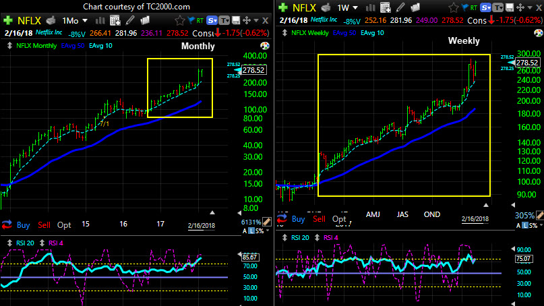Click the blue flag icon on Monthly chart

[x=191, y=21]
